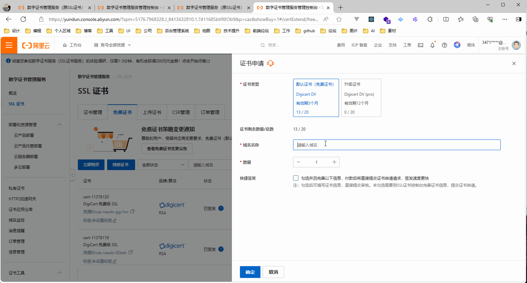Switch to 证书管理 tab
The width and height of the screenshot is (527, 283).
(x=93, y=112)
